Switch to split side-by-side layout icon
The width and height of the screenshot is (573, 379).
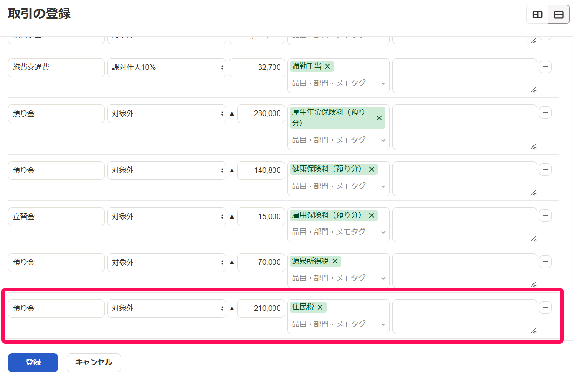point(538,14)
